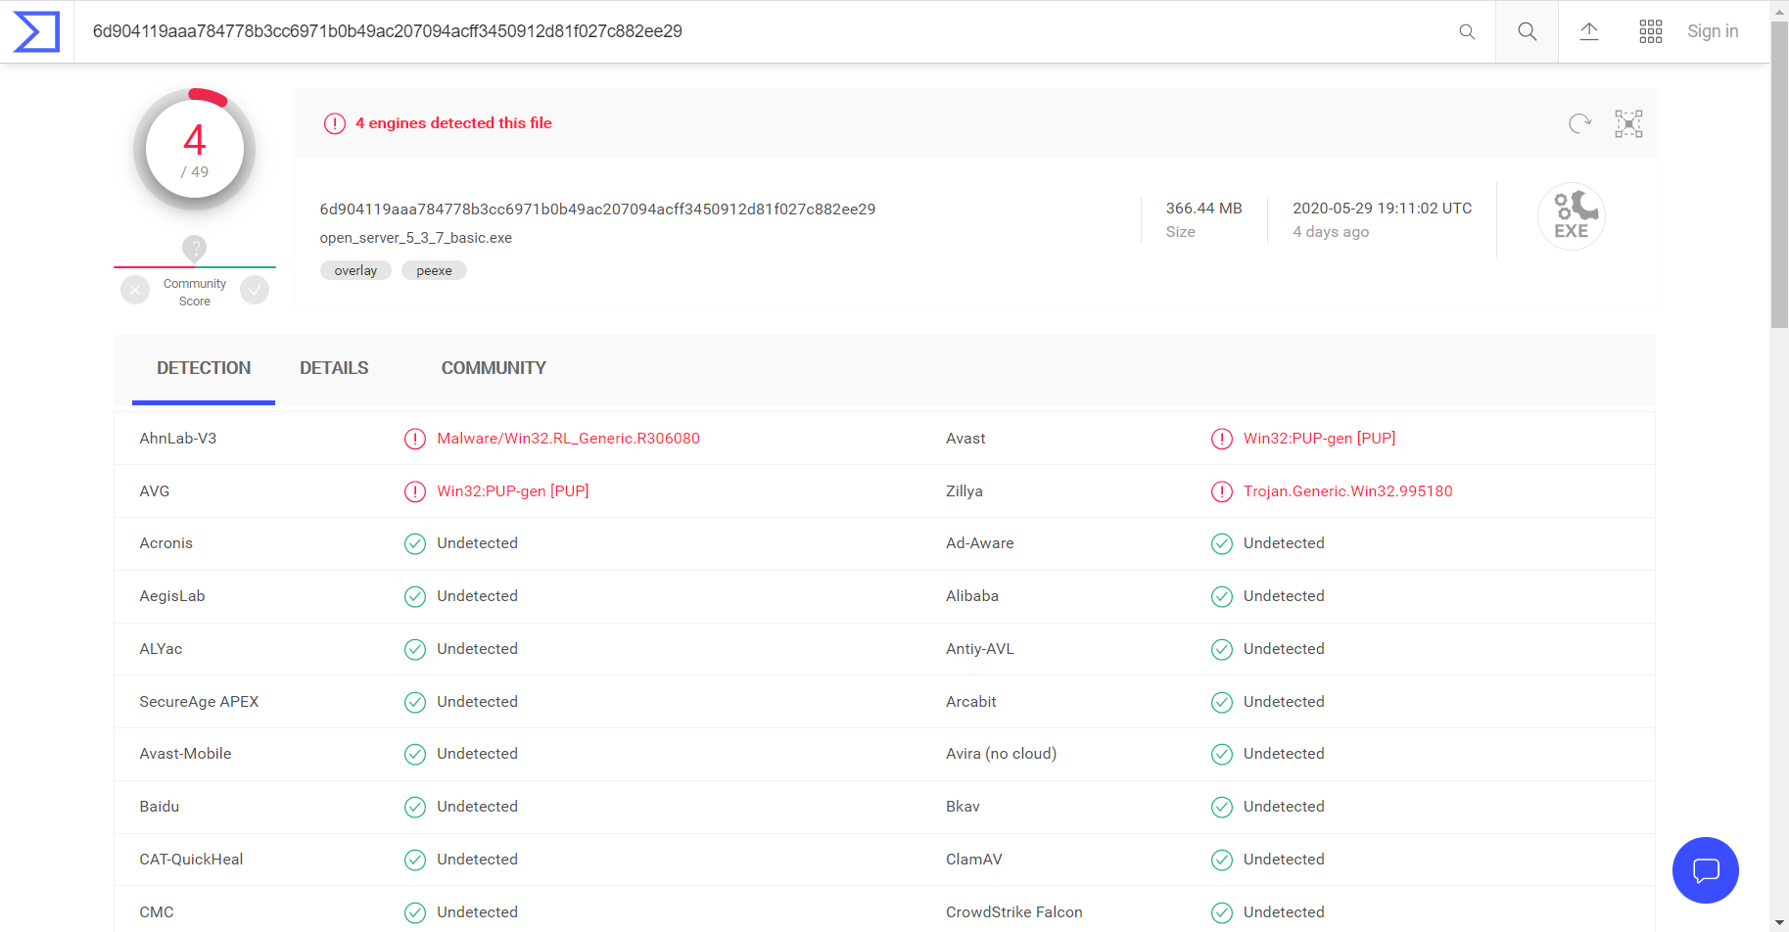Vote harmless with the checkmark community button
The image size is (1789, 932).
point(255,290)
